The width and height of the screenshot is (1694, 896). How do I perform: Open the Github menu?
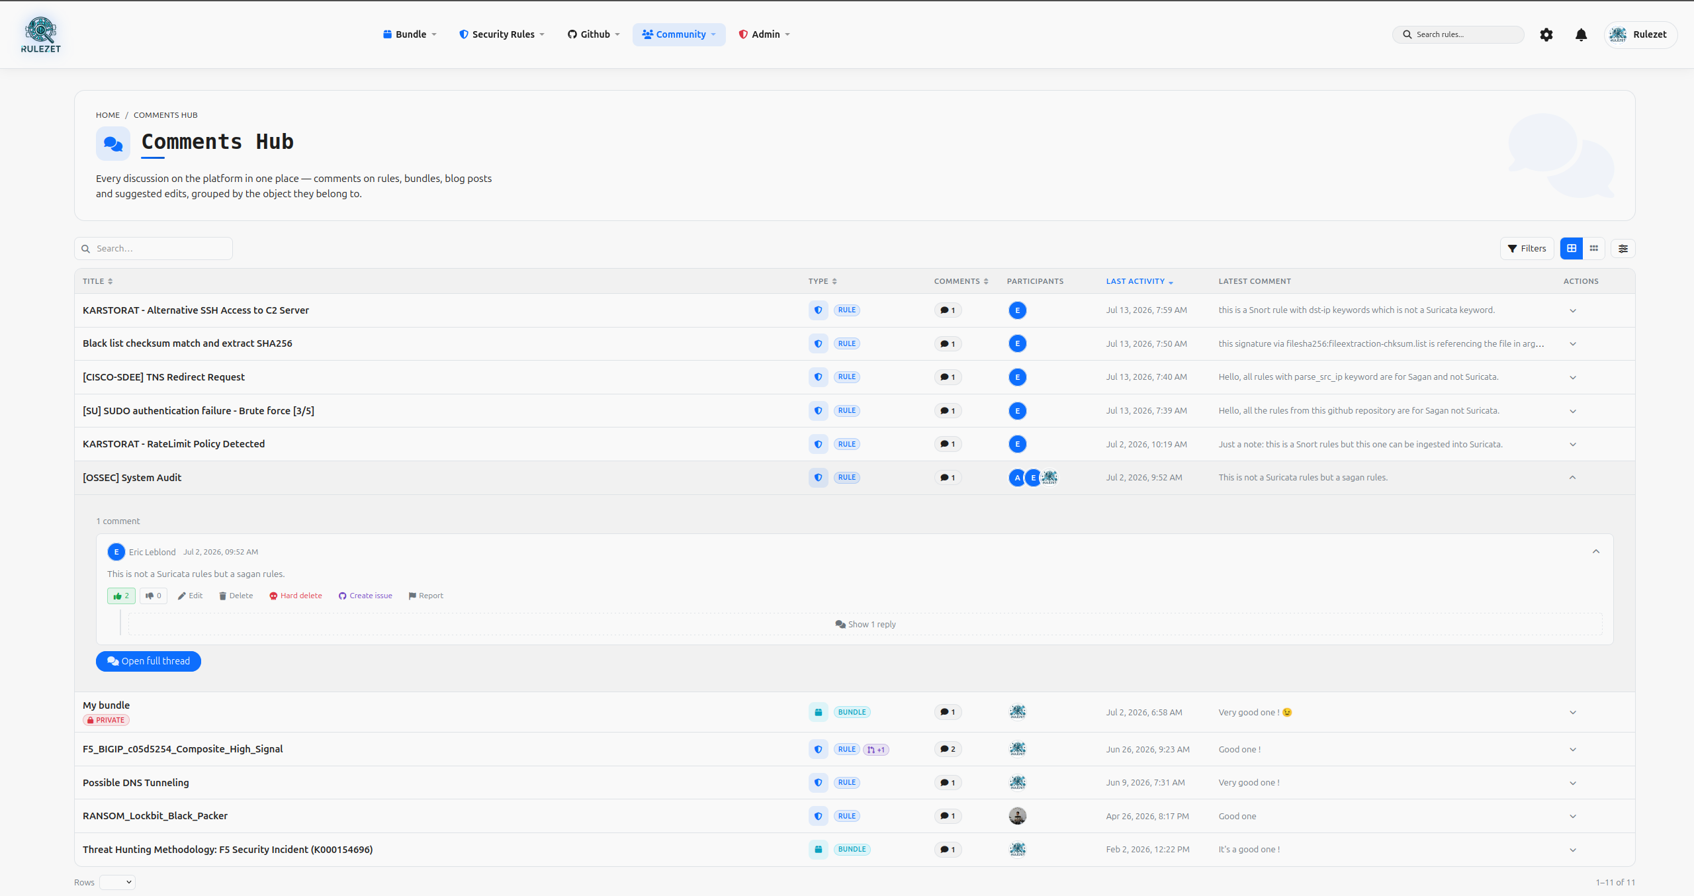point(594,34)
